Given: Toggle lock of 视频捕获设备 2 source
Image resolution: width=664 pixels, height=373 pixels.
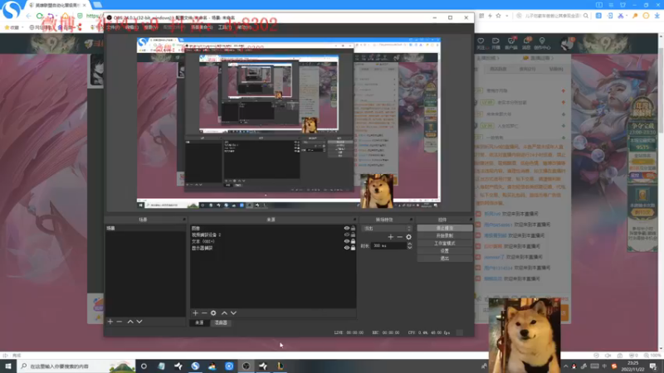Looking at the screenshot, I should point(354,235).
